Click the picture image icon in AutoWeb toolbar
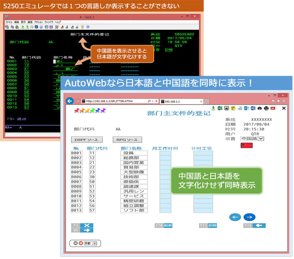294x259 pixels. pyautogui.click(x=226, y=108)
